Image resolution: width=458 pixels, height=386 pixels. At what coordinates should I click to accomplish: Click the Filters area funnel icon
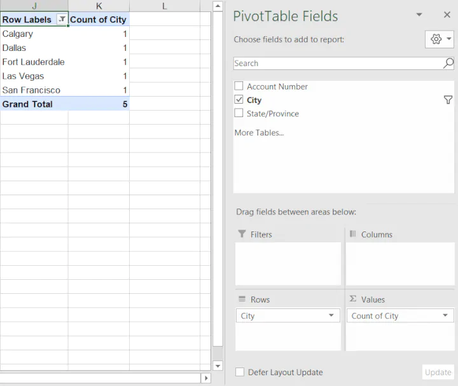242,233
